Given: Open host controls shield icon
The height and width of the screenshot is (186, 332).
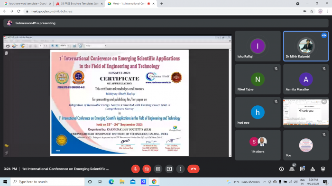Looking at the screenshot, I should point(323,169).
